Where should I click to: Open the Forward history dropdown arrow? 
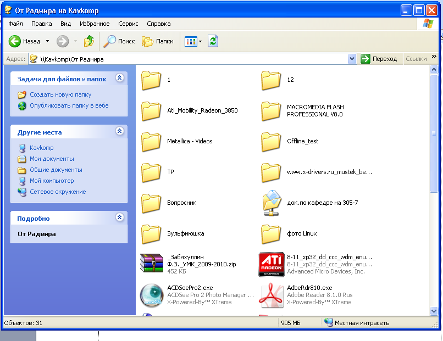click(75, 41)
